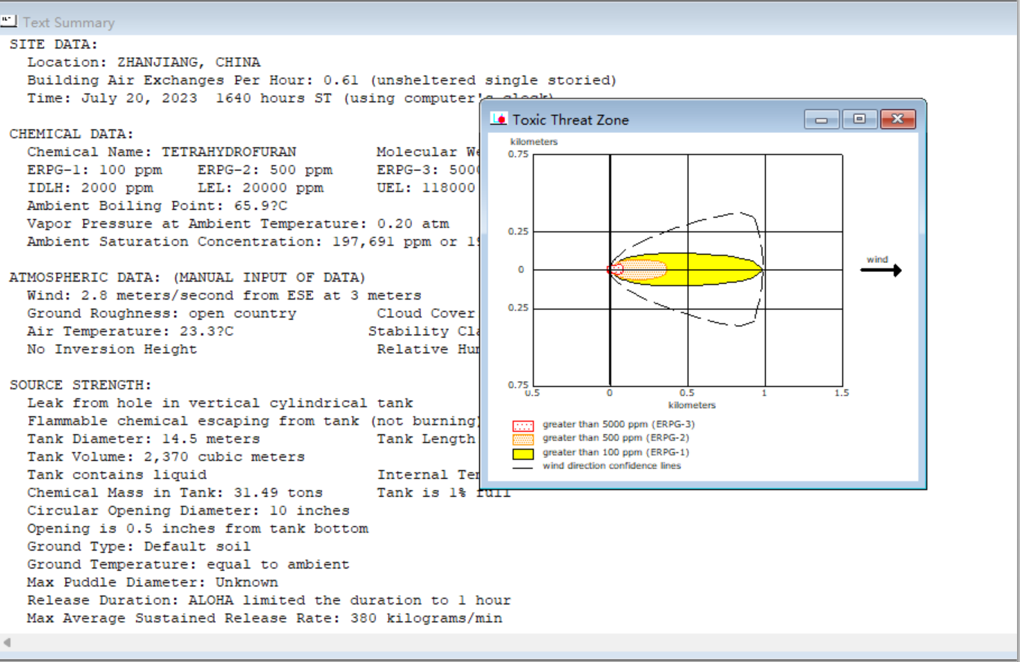
Task: Click the 'wind' label above the arrow
Action: point(877,259)
